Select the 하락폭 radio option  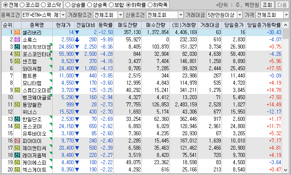click(x=150, y=5)
